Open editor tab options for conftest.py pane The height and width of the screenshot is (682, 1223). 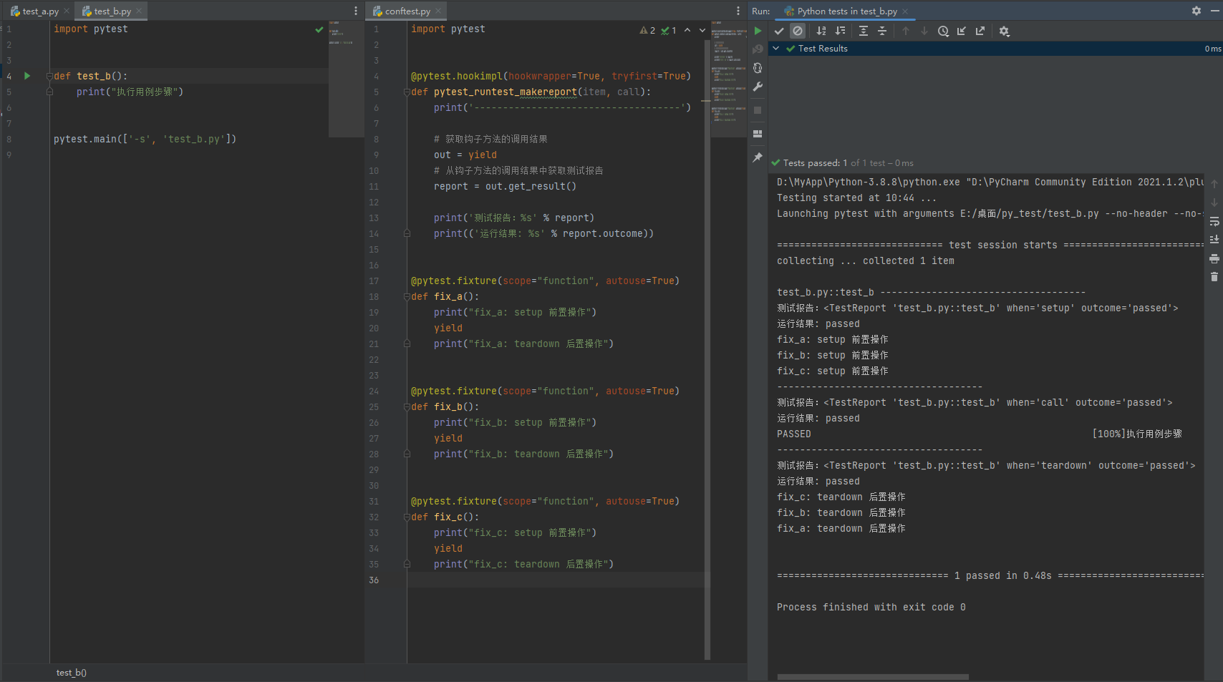[x=738, y=11]
